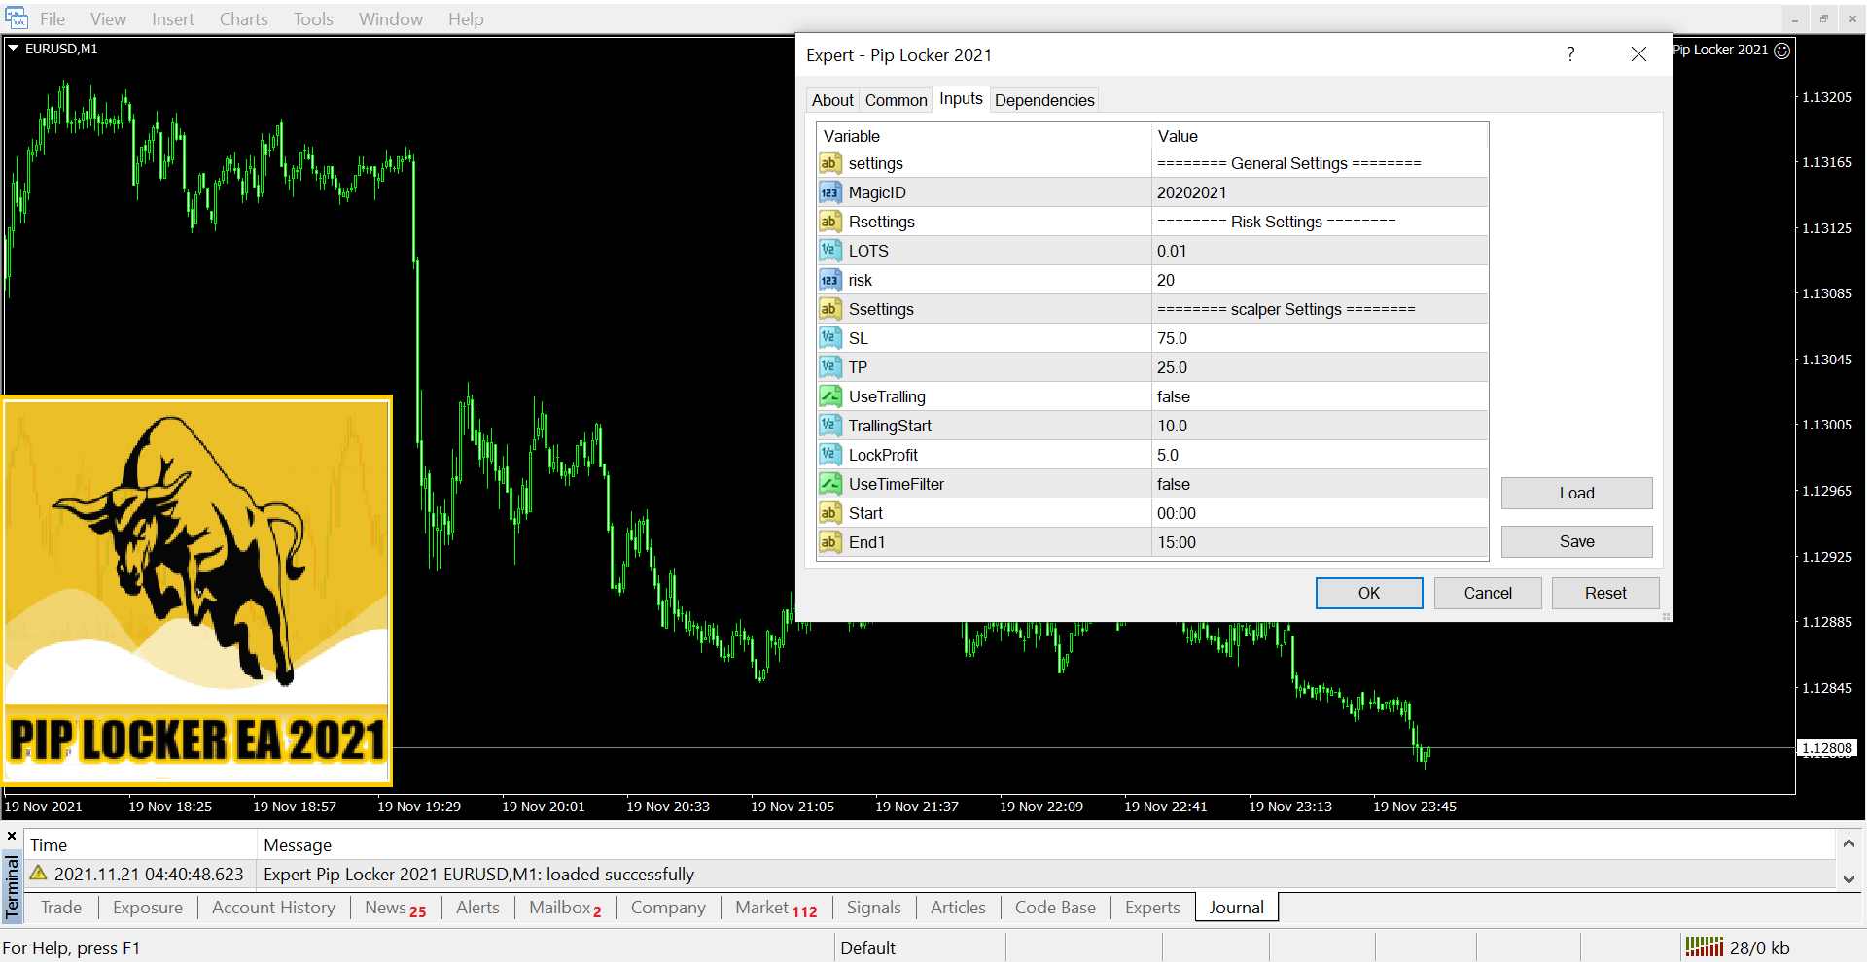Click the Reset button

tap(1605, 593)
